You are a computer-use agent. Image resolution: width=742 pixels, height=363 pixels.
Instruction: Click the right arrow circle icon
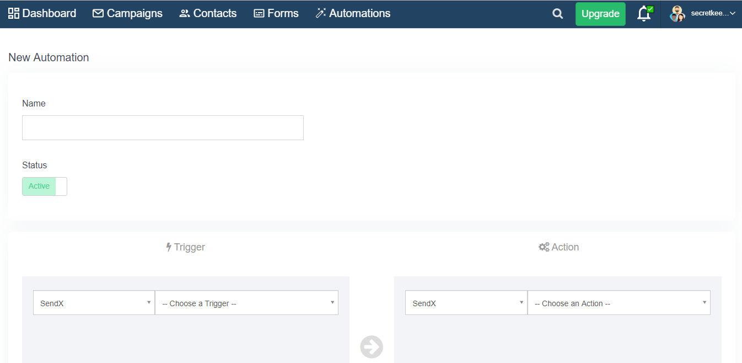(x=372, y=347)
